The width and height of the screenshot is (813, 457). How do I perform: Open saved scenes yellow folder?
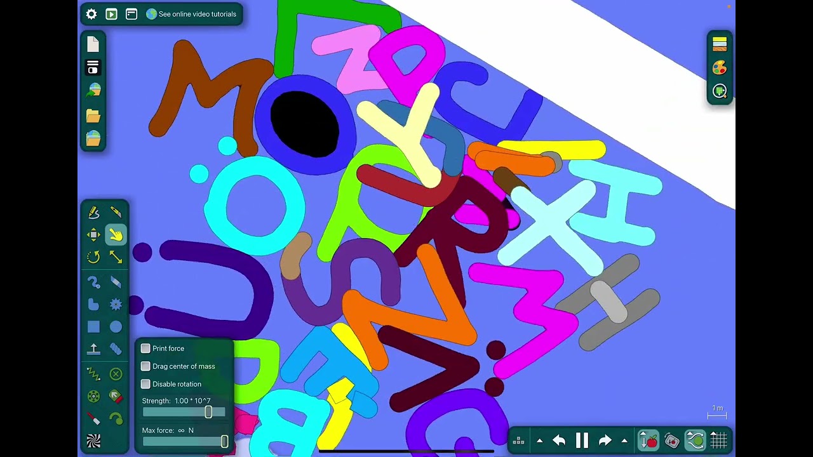point(93,115)
